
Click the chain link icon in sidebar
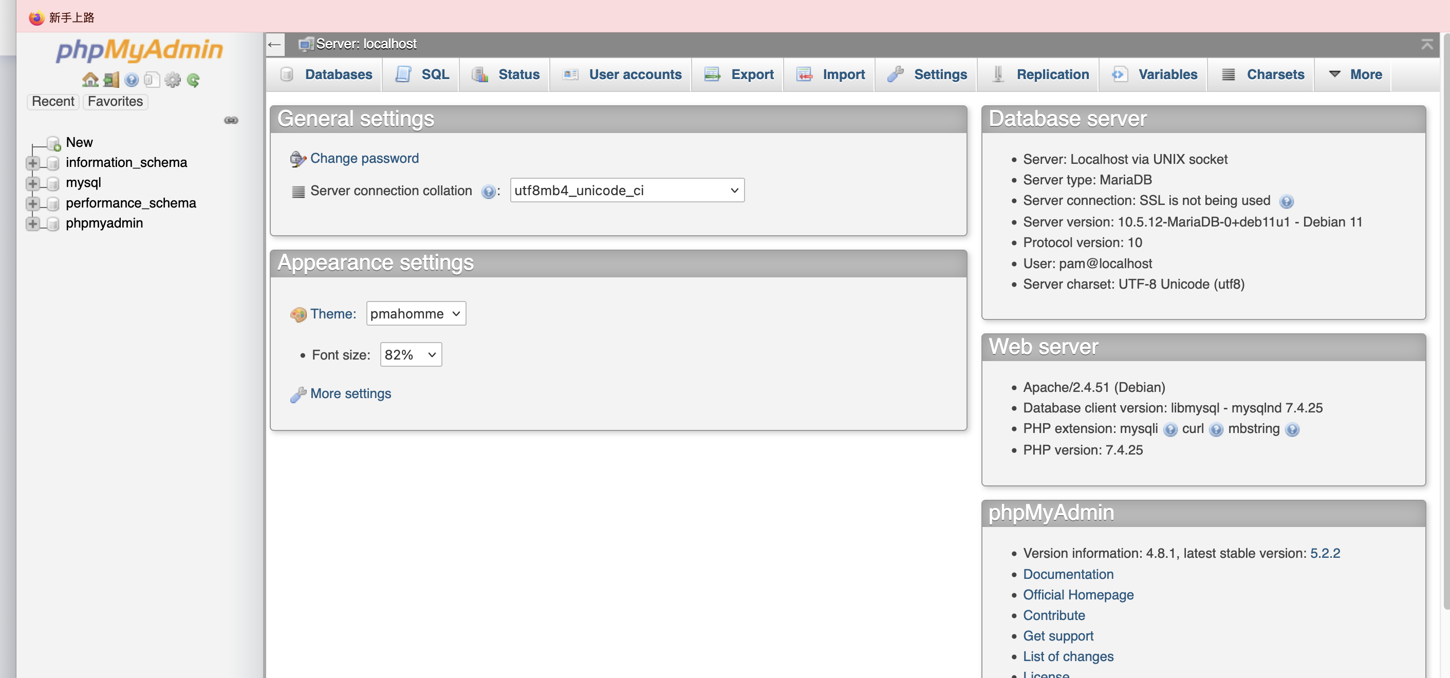(x=231, y=120)
